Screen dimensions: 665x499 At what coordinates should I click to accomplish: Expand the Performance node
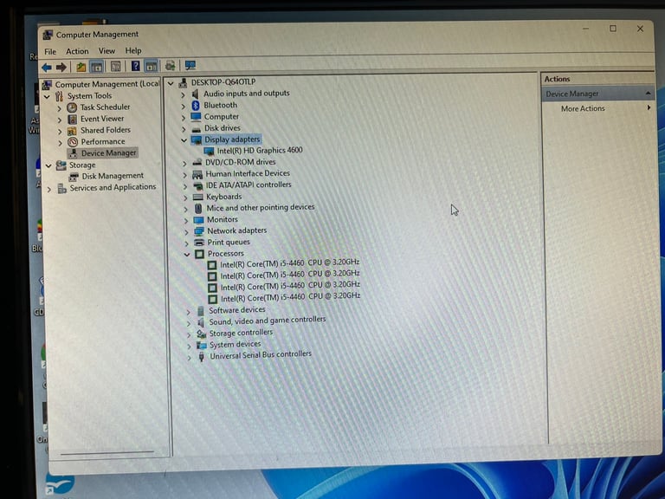tap(61, 143)
